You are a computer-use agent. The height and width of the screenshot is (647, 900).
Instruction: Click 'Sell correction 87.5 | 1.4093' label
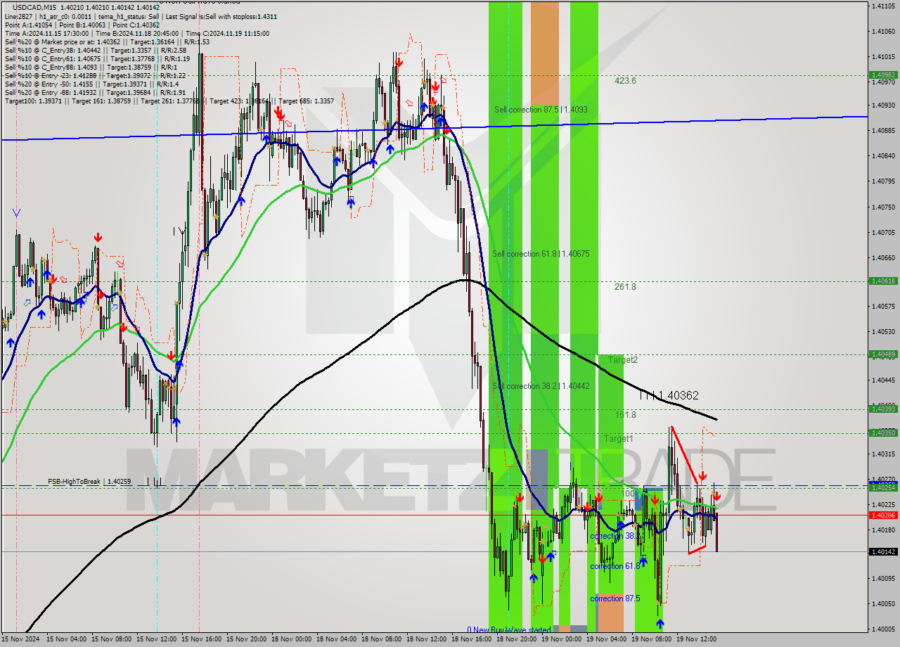(x=540, y=110)
